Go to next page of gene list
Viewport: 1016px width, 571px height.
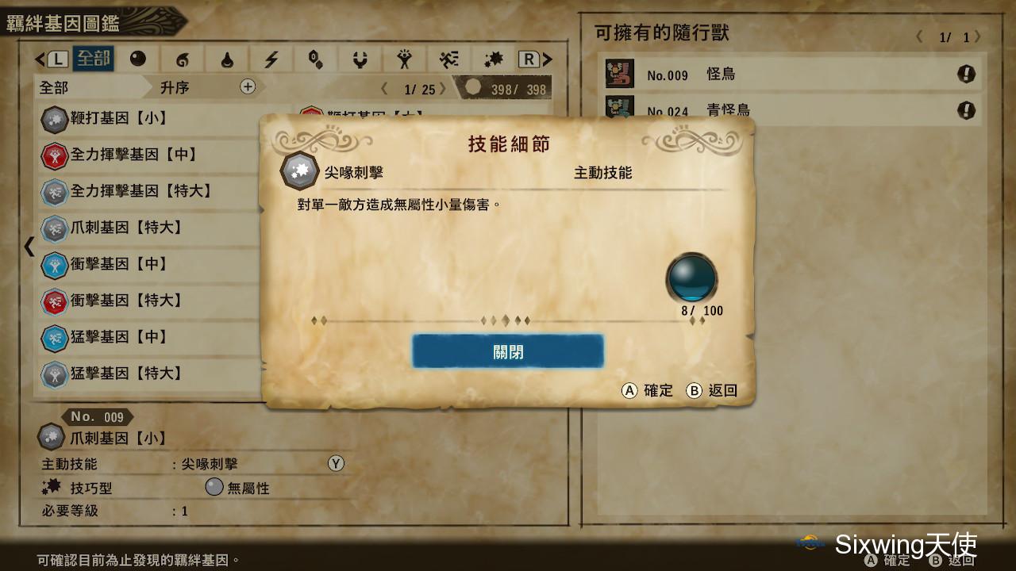point(443,90)
